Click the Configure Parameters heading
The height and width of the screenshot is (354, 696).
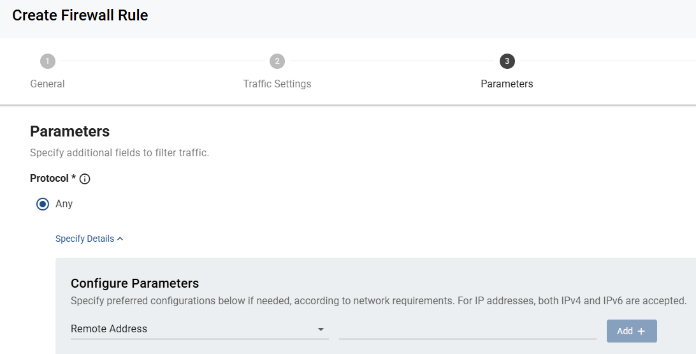pyautogui.click(x=134, y=283)
